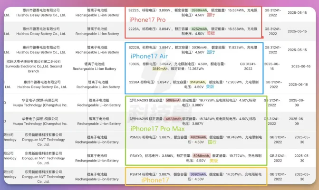The height and width of the screenshot is (190, 319).
Task: Select the S2225 model code
Action: (x=133, y=10)
